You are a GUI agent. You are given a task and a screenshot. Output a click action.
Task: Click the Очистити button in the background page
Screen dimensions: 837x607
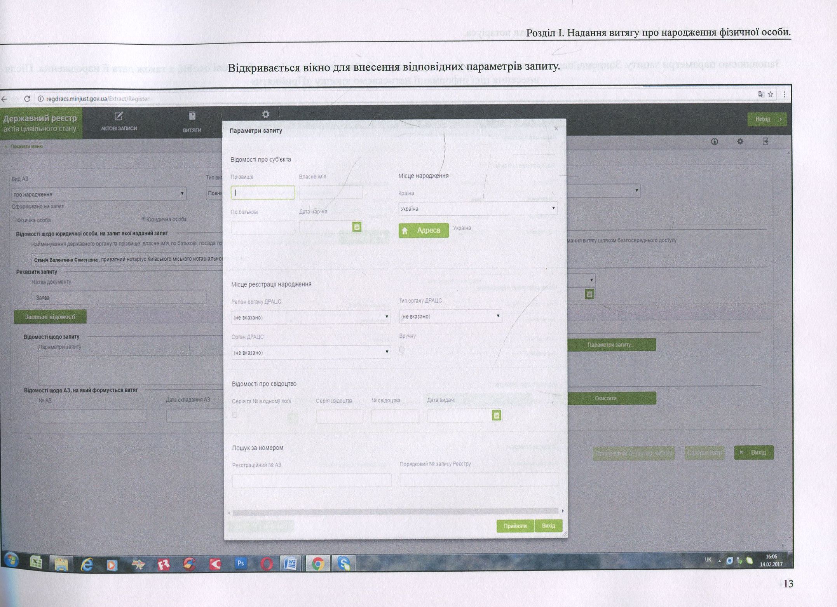pyautogui.click(x=612, y=398)
